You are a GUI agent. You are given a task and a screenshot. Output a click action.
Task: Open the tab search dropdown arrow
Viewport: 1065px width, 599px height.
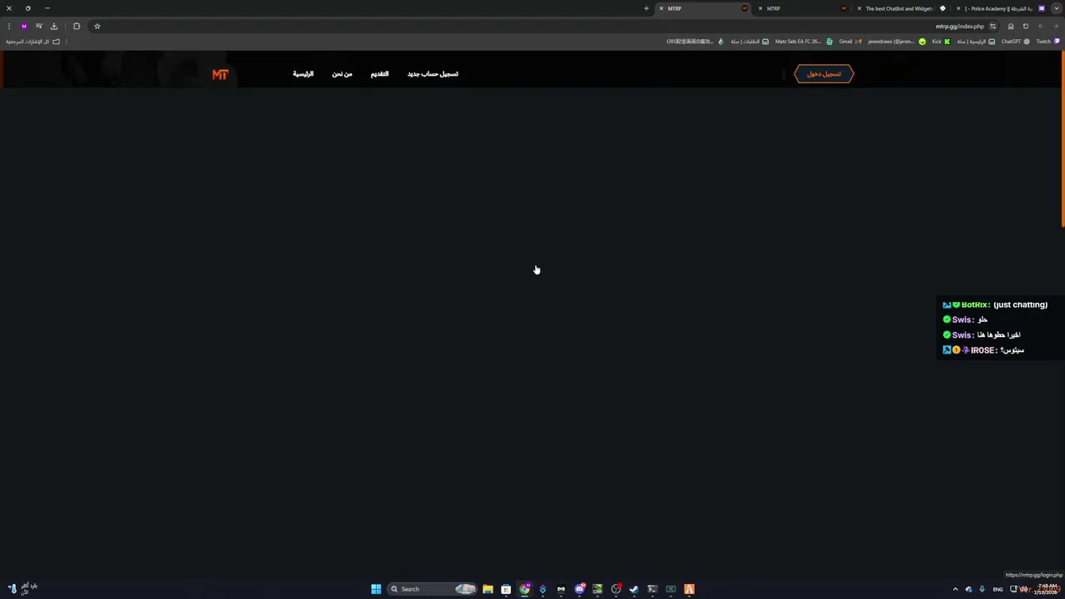click(1057, 8)
